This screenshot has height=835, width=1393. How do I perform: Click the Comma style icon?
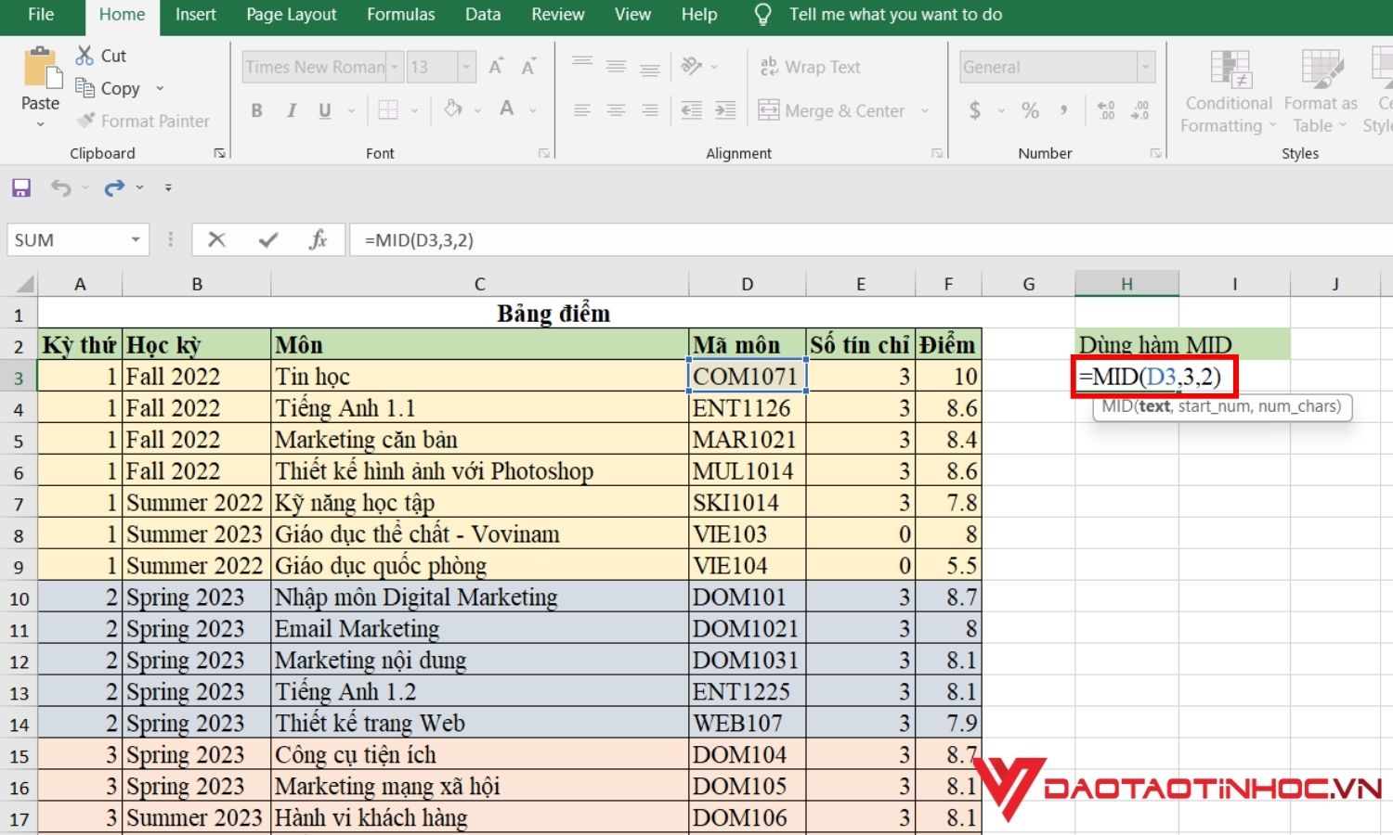(1064, 109)
